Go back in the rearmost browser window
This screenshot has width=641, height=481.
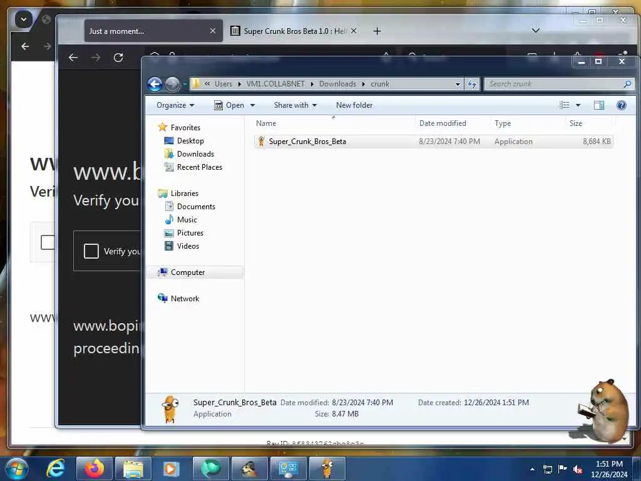click(x=25, y=46)
